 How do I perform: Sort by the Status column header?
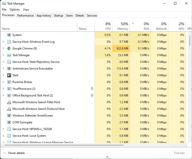pyautogui.click(x=86, y=27)
